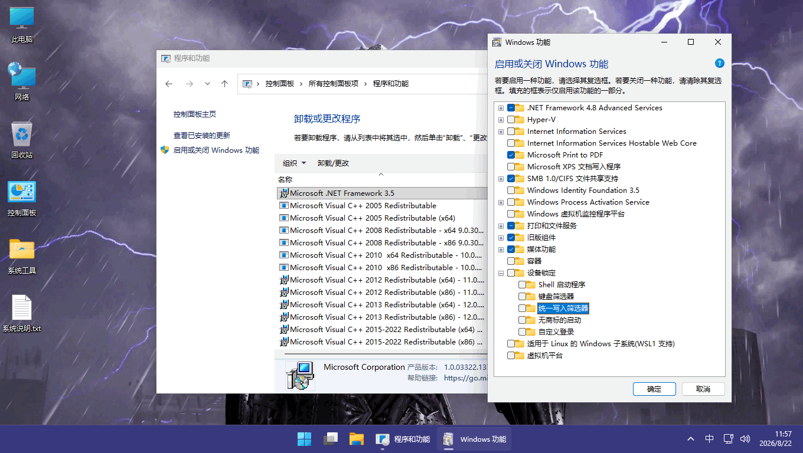Click the icon for Visual C++ 2012 Redistributable (x64)
803x453 pixels.
283,280
